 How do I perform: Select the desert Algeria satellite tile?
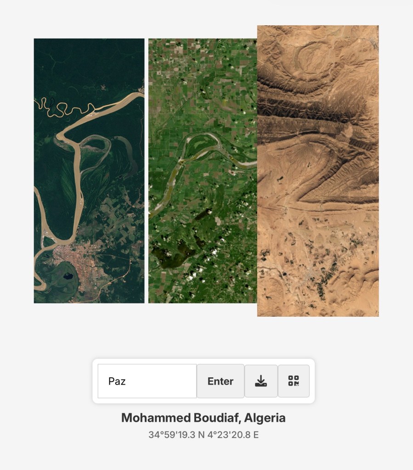tap(318, 171)
